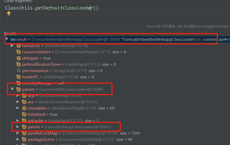The image size is (230, 145).
Task: Select the securityManager = null row
Action: coord(43,83)
